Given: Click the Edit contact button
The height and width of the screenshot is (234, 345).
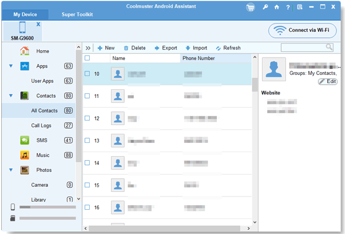Looking at the screenshot, I should [x=328, y=81].
